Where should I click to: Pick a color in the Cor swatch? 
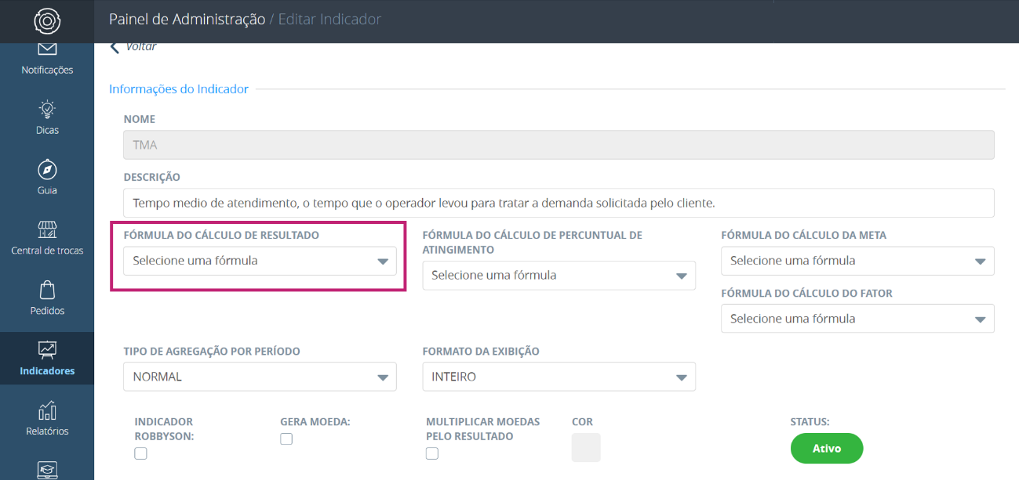point(586,447)
